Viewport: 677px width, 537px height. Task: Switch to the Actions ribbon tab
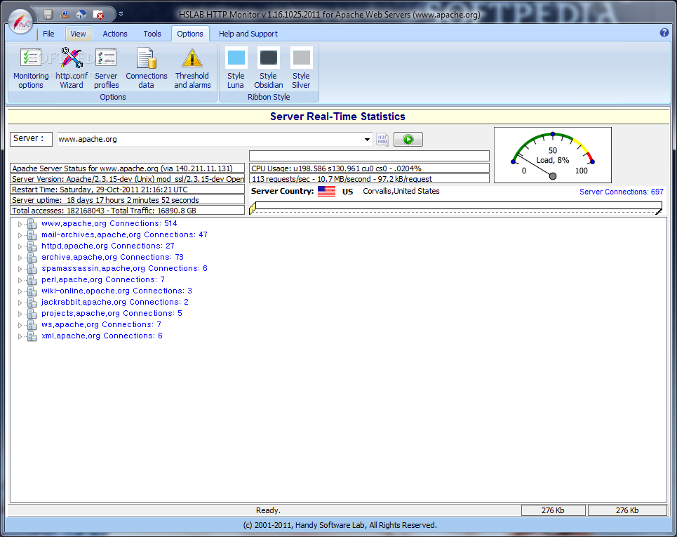pos(115,34)
